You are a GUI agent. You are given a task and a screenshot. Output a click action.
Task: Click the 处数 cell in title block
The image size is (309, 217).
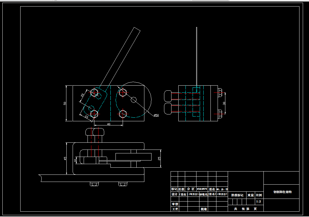(x=181, y=189)
